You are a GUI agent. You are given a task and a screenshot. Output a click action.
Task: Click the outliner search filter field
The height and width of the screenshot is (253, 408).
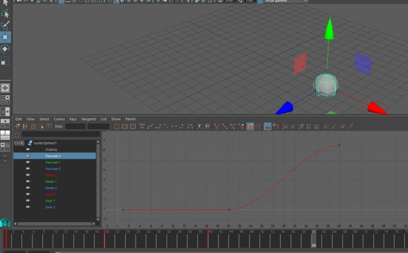[x=60, y=134]
